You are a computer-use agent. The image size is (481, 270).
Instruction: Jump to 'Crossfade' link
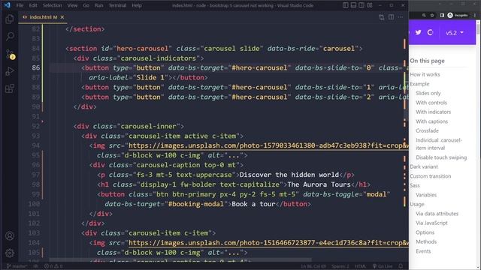[427, 130]
